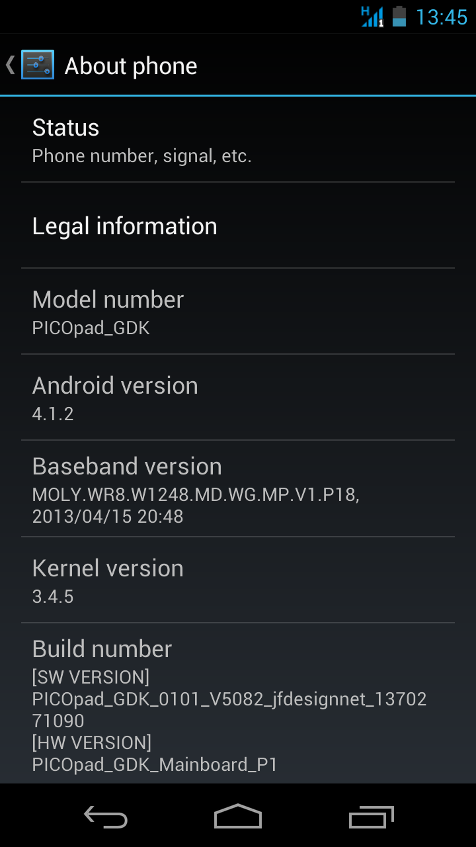Tap the 'Phone number, signal, etc.' subtitle
Image resolution: width=476 pixels, height=847 pixels.
[142, 156]
